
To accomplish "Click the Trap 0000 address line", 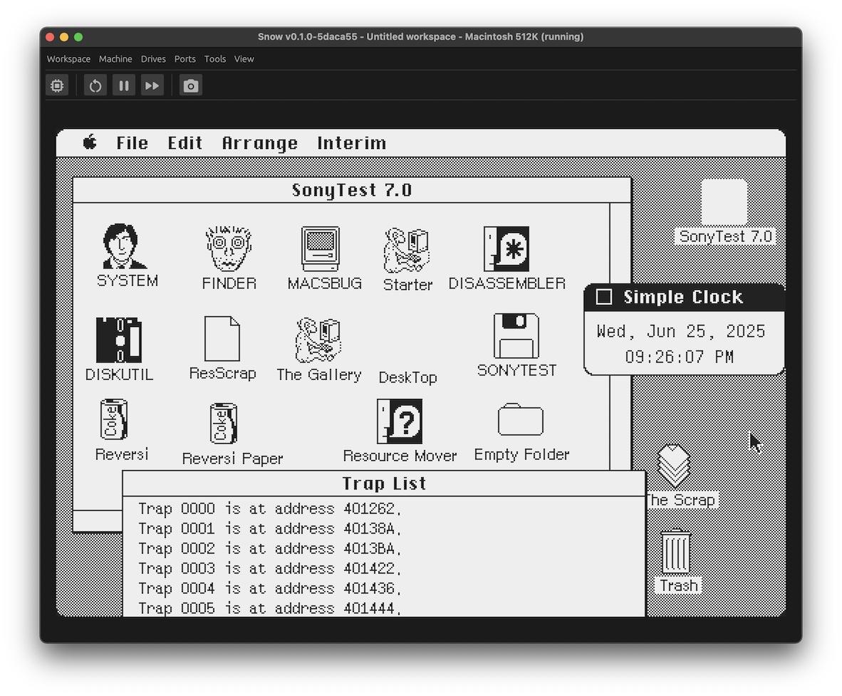I will [x=269, y=509].
